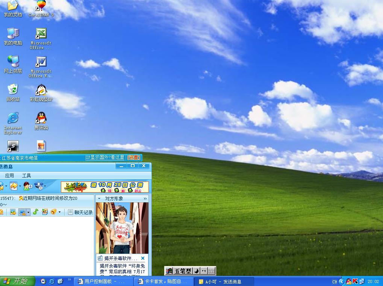383x286 pixels.
Task: Collapse the 对方形象 panel triangle
Action: [99, 198]
